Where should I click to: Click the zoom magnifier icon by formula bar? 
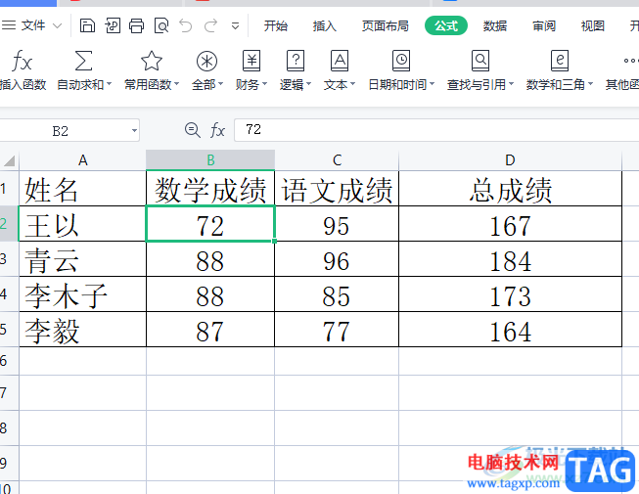point(192,130)
